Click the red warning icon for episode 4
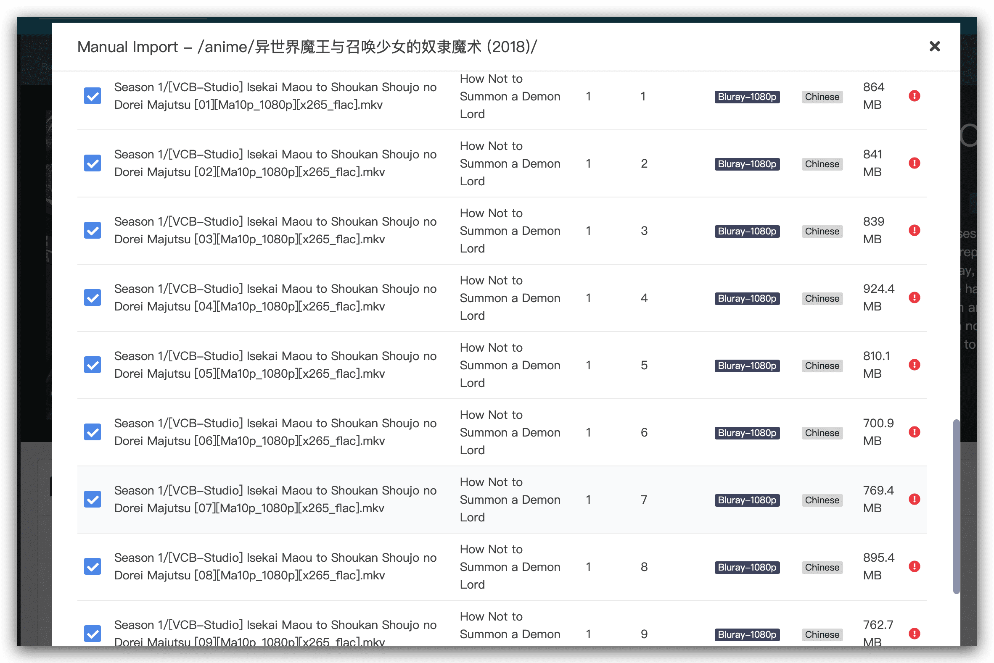The image size is (994, 663). 914,297
